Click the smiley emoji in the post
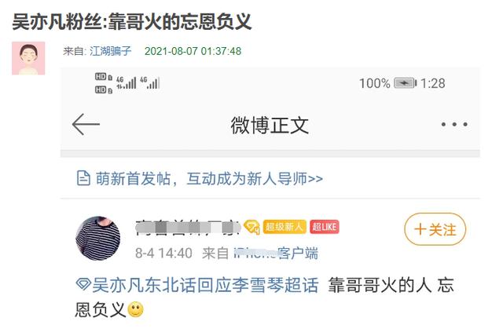This screenshot has height=332, width=503. [x=136, y=309]
